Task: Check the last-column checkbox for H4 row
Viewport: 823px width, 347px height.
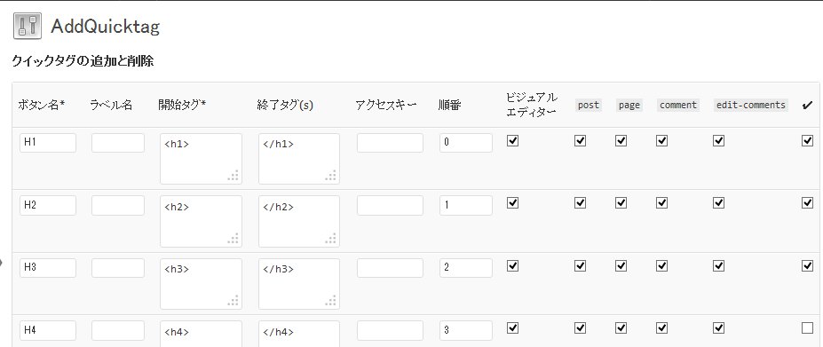Action: pyautogui.click(x=807, y=328)
